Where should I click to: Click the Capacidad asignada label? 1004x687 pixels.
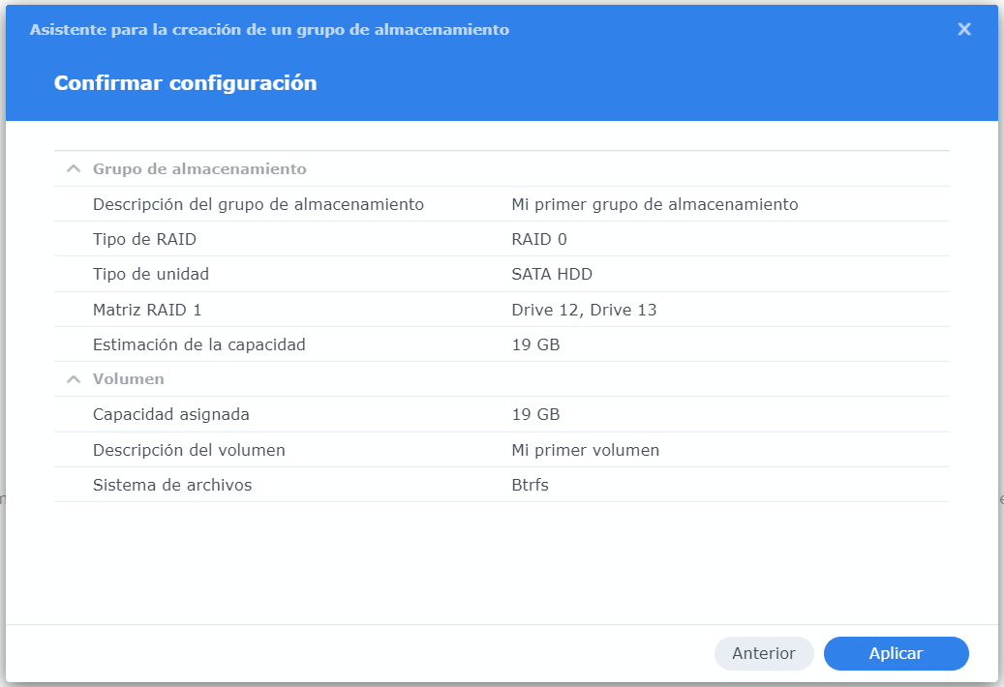pyautogui.click(x=170, y=414)
